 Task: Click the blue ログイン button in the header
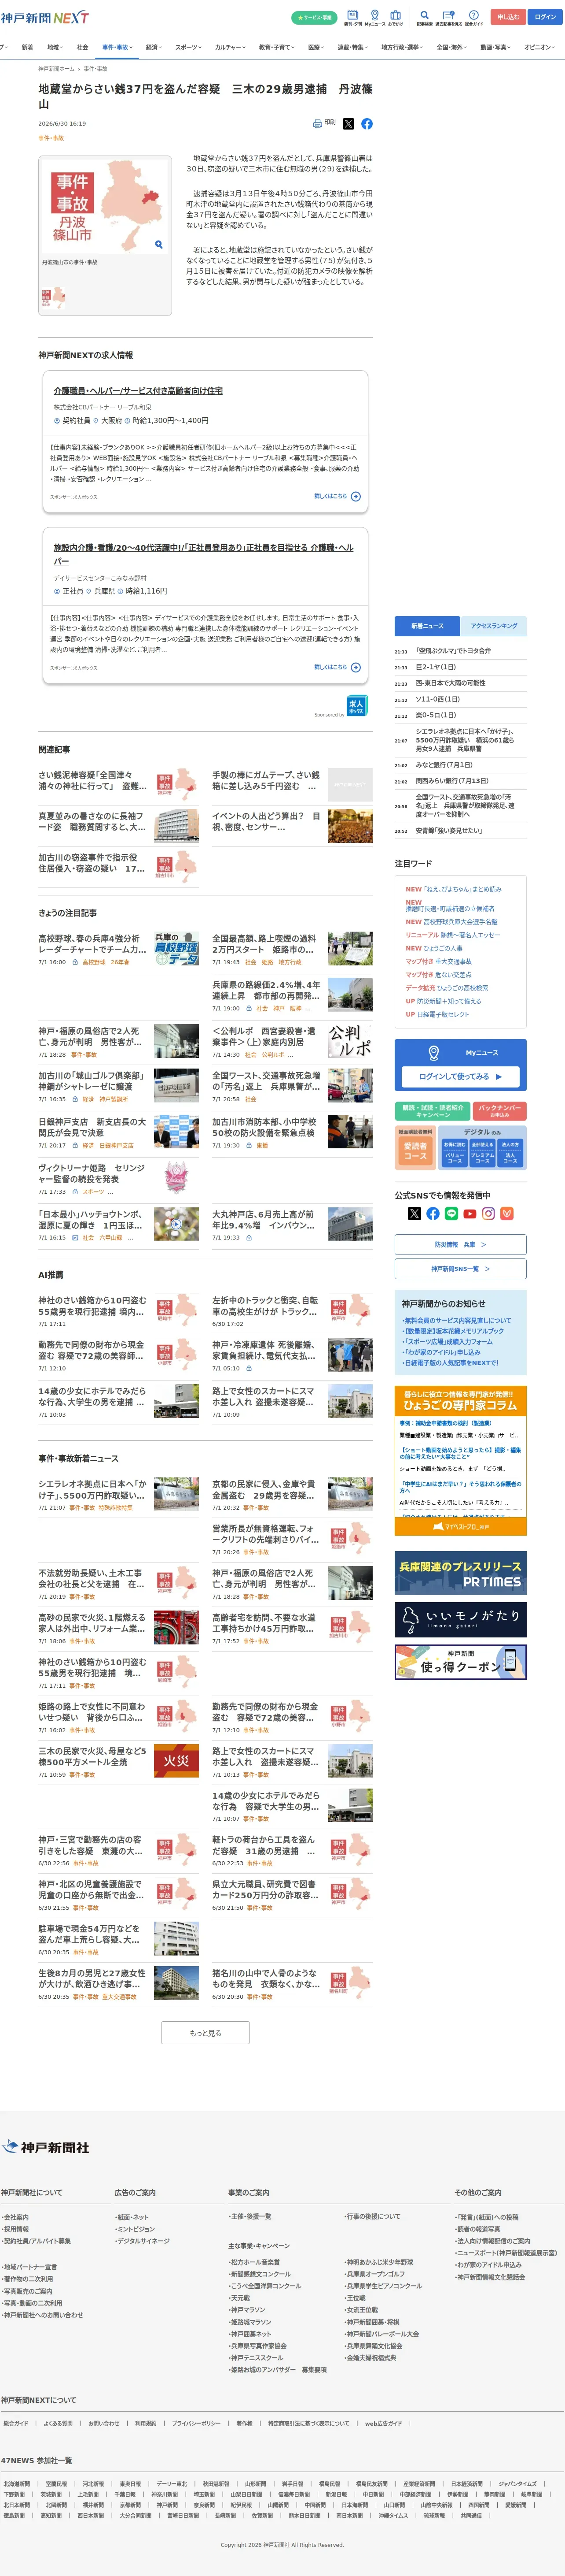(x=545, y=17)
